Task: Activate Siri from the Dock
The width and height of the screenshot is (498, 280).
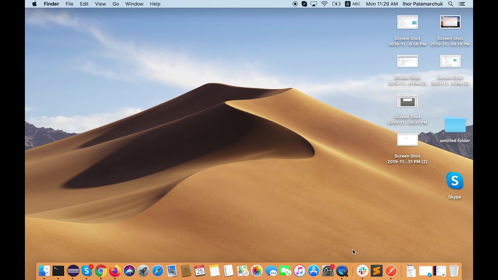Action: (129, 271)
